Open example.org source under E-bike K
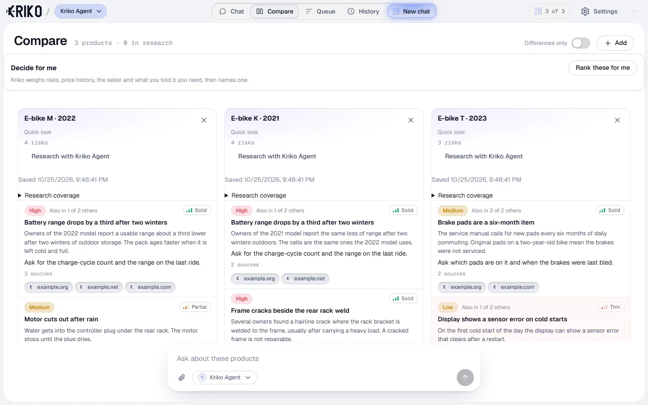 coord(255,279)
